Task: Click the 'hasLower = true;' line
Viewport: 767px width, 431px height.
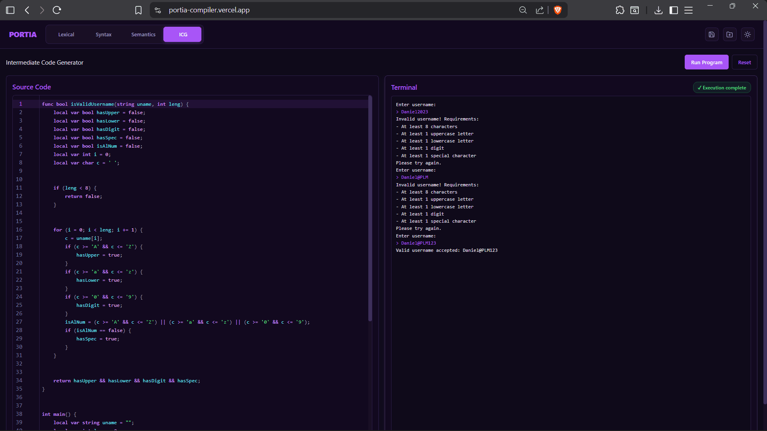Action: (x=99, y=280)
